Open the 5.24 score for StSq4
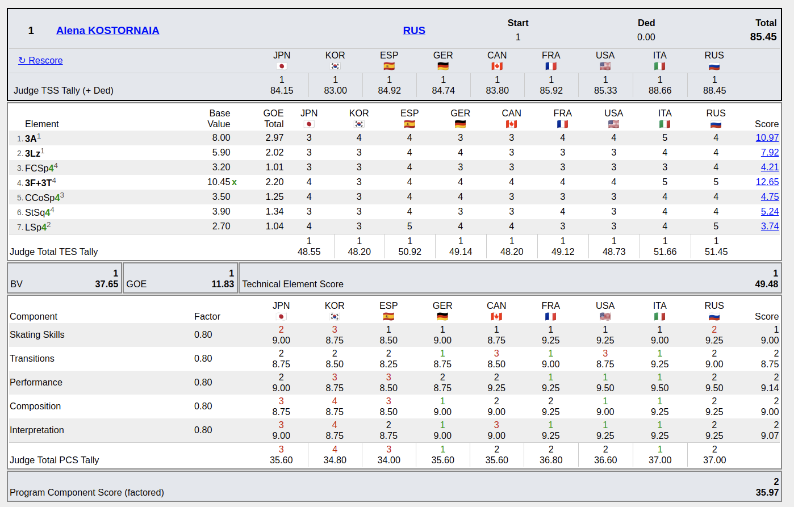The image size is (794, 507). pos(770,212)
